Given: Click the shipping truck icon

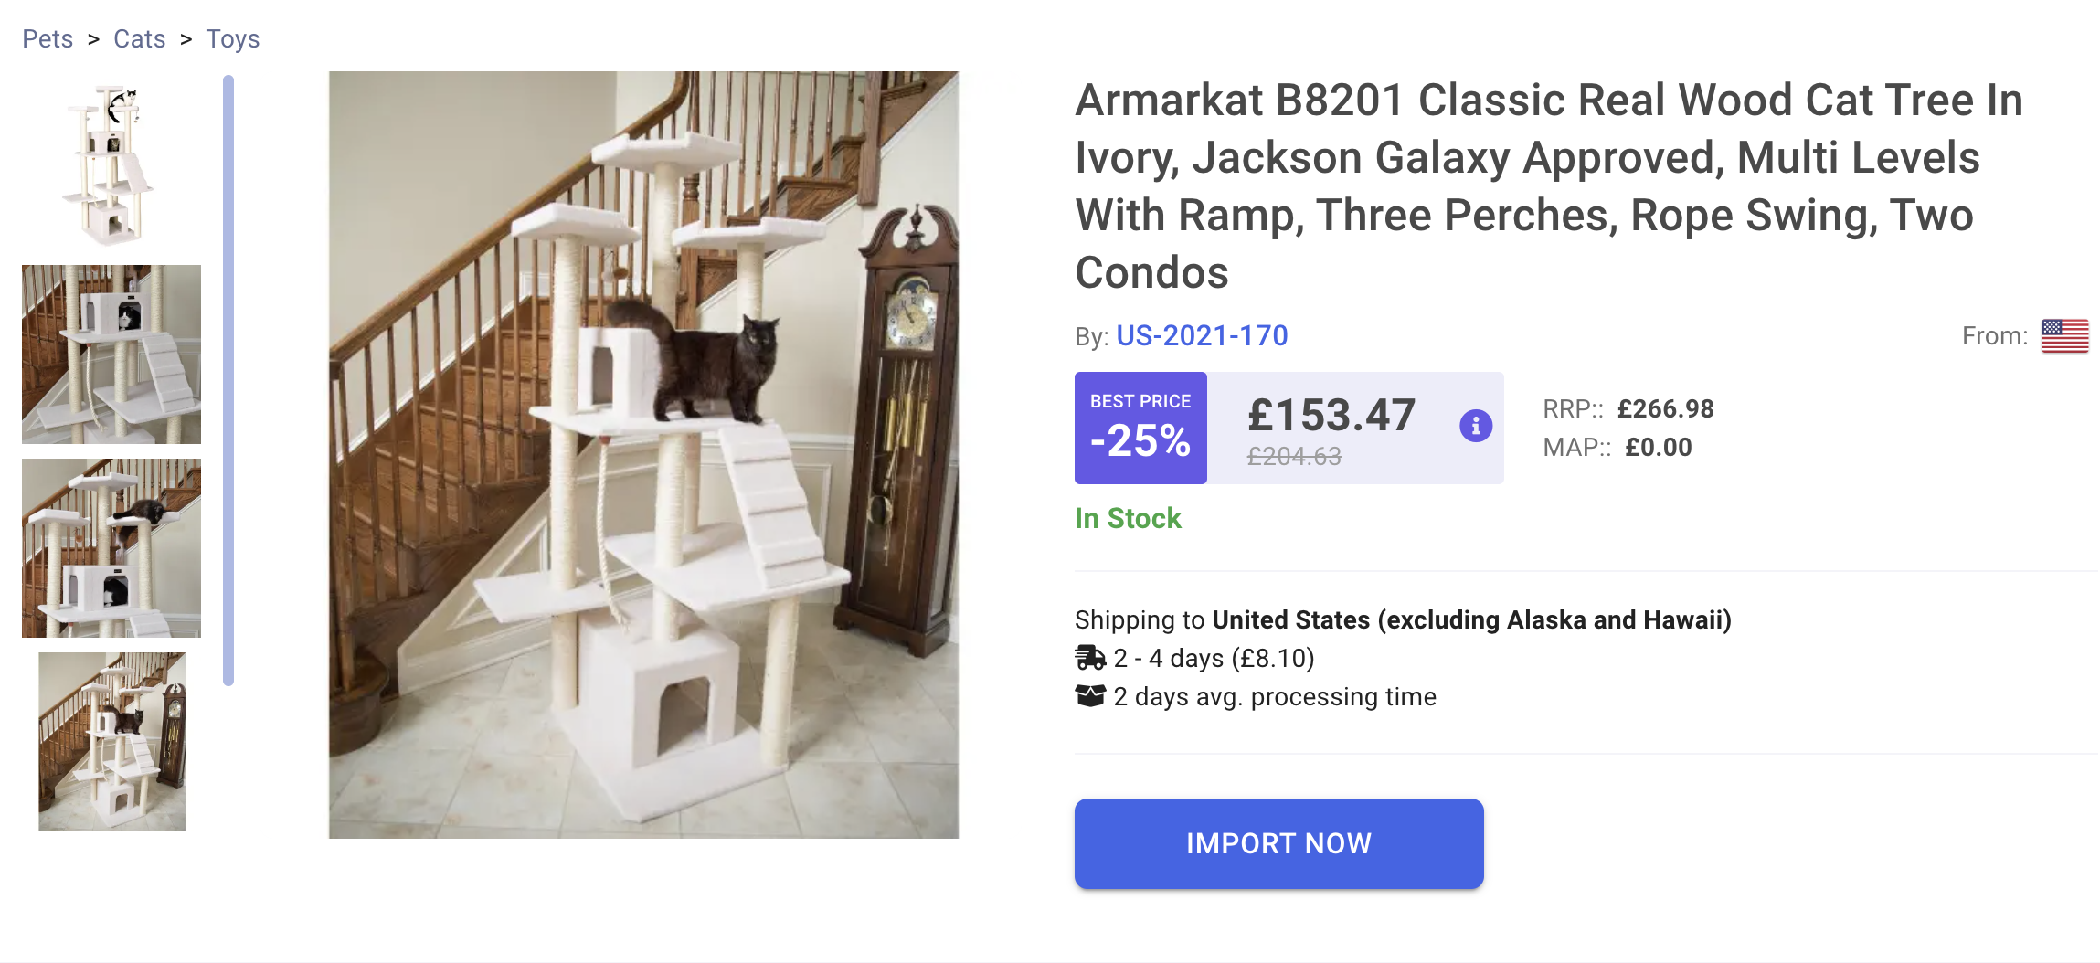Looking at the screenshot, I should (x=1090, y=658).
